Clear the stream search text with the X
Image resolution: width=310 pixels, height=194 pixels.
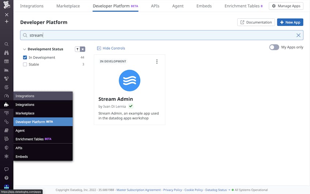pyautogui.click(x=299, y=35)
